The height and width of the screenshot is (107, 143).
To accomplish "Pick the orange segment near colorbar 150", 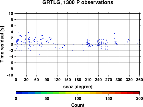I will point(109,92).
